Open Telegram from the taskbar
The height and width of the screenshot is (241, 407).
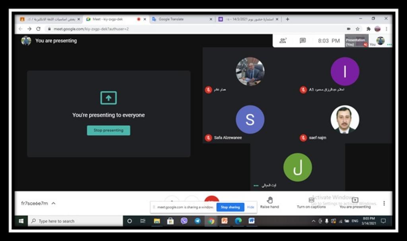pyautogui.click(x=198, y=221)
